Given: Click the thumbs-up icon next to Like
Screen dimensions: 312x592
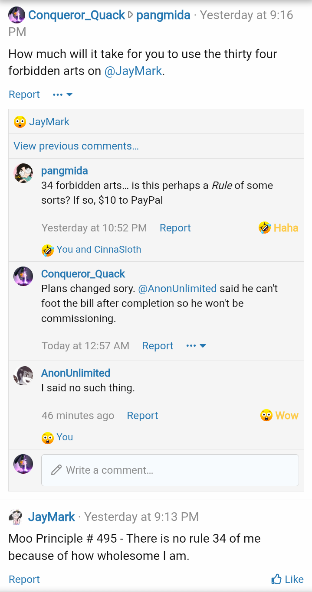Looking at the screenshot, I should 276,579.
